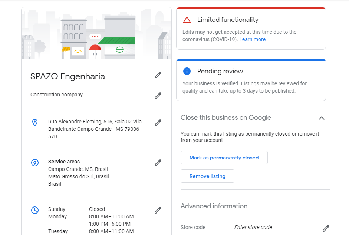Edit the business name SPAZO Engenharia
Screen dimensions: 349x235
point(158,75)
